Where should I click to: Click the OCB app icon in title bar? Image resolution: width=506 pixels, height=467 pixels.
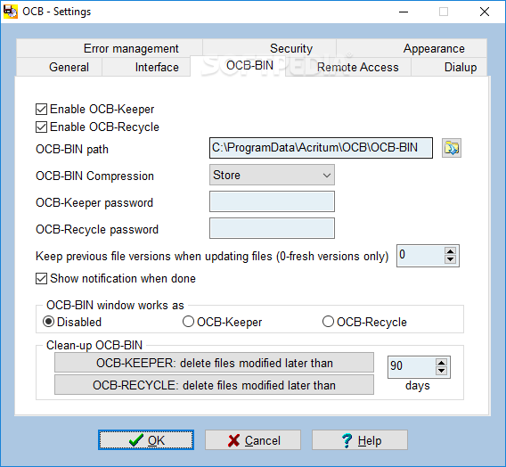11,12
